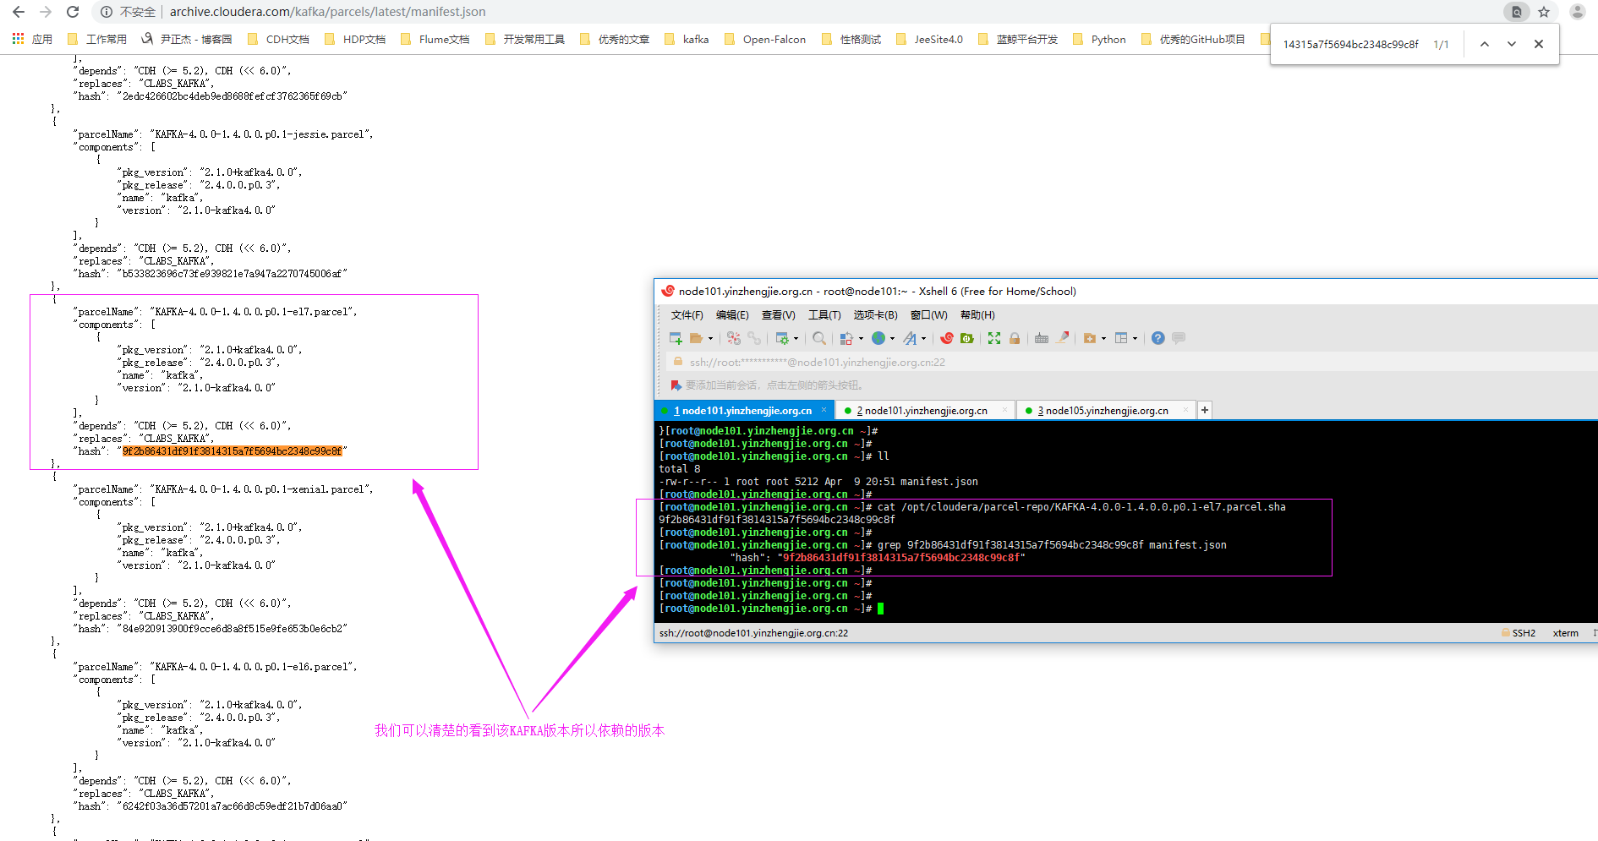Click the new tab plus button in Xshell
Viewport: 1598px width, 841px height.
pyautogui.click(x=1205, y=409)
